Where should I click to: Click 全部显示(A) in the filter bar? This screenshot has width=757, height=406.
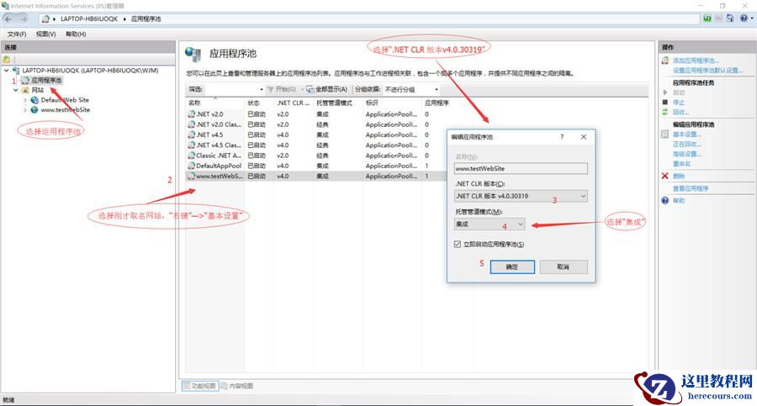(327, 89)
